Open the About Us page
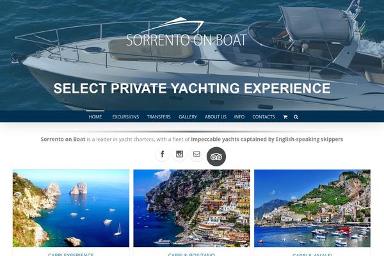384x256 pixels. coord(216,117)
